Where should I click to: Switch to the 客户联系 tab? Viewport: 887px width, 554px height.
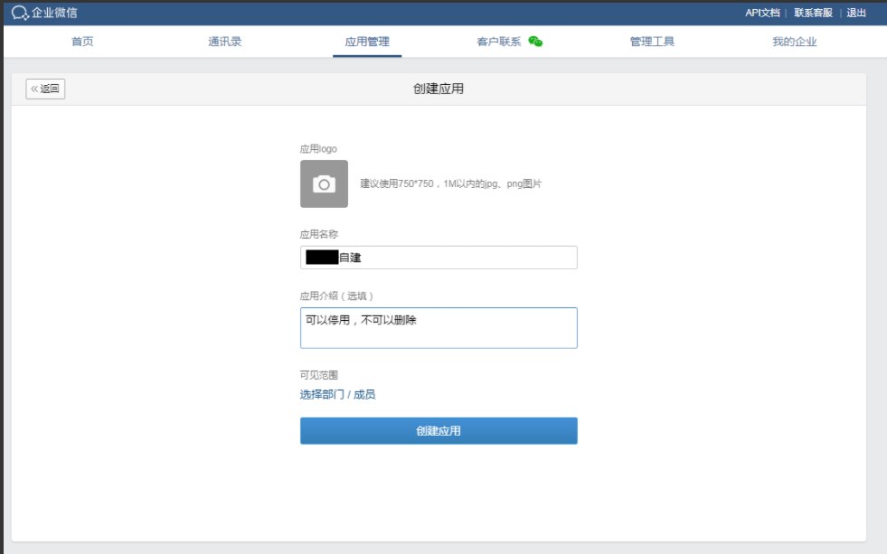[x=499, y=42]
